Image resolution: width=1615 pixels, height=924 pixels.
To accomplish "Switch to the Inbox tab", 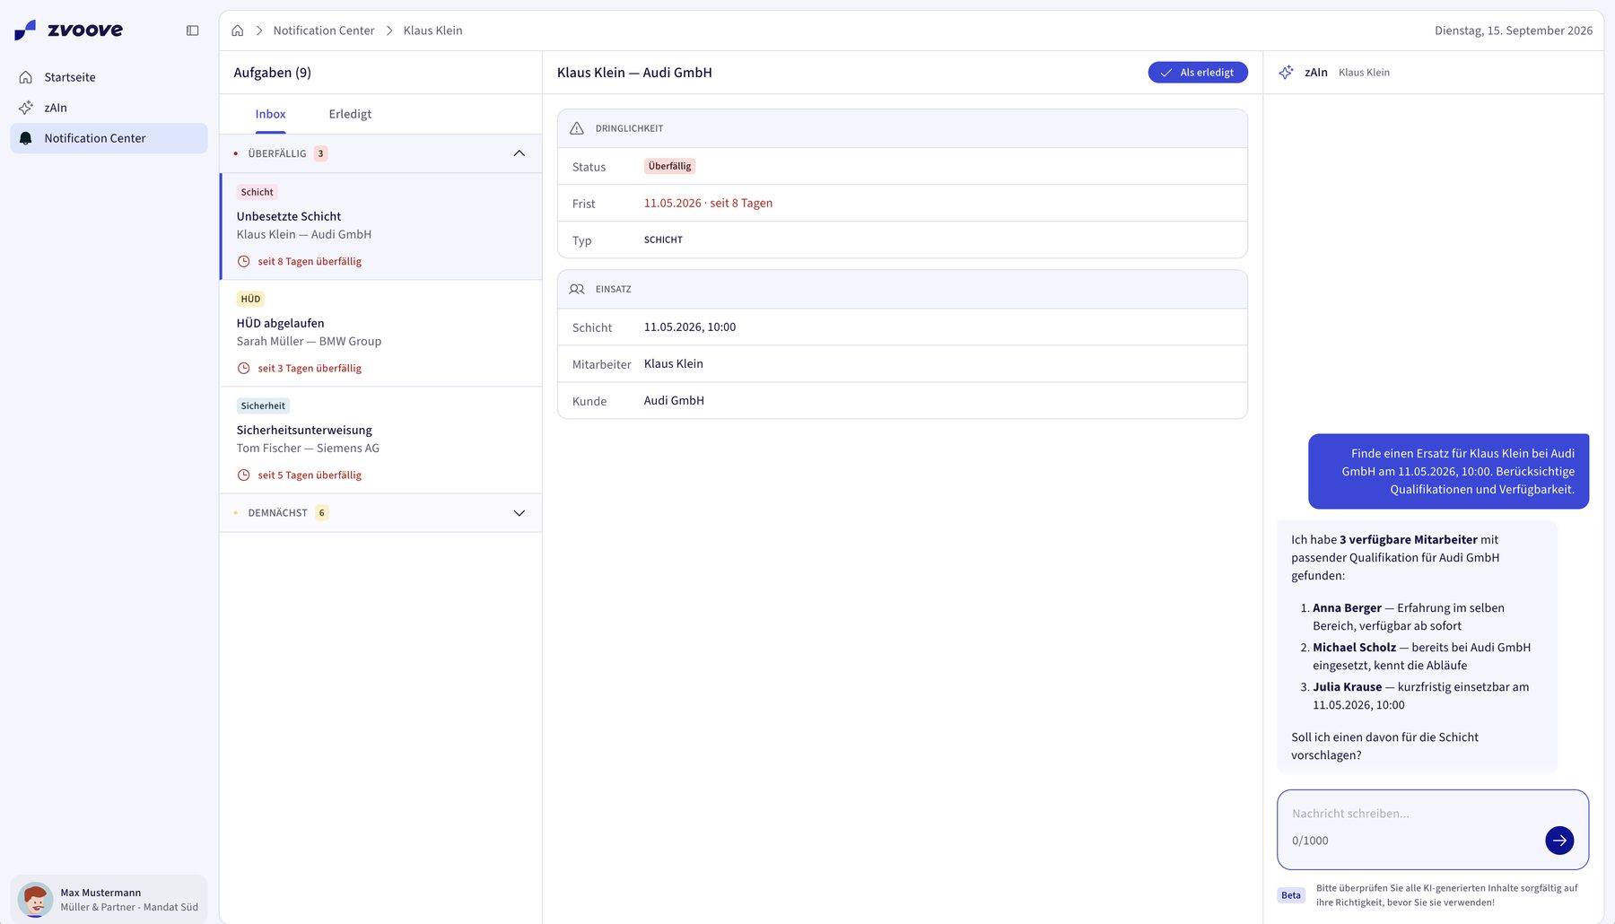I will (270, 114).
